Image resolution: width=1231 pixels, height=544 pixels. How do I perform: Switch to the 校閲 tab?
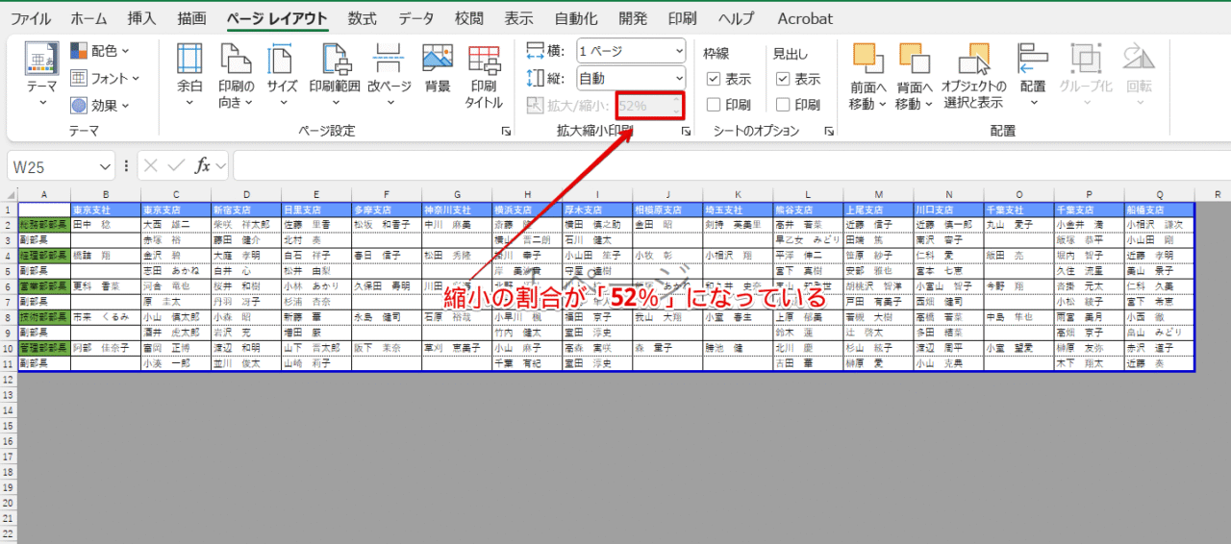[469, 17]
